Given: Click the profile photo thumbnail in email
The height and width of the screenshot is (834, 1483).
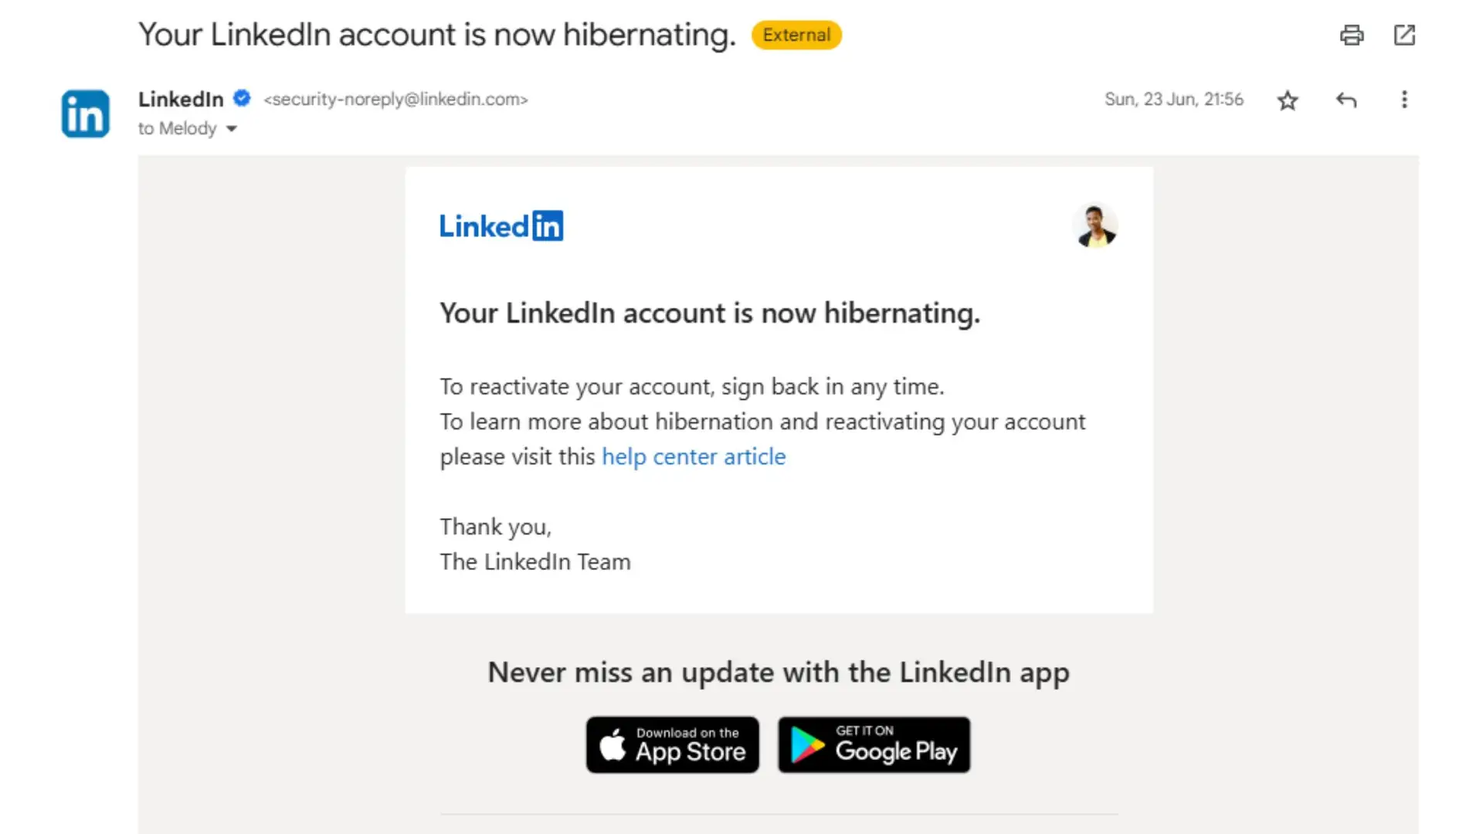Looking at the screenshot, I should pyautogui.click(x=1094, y=225).
